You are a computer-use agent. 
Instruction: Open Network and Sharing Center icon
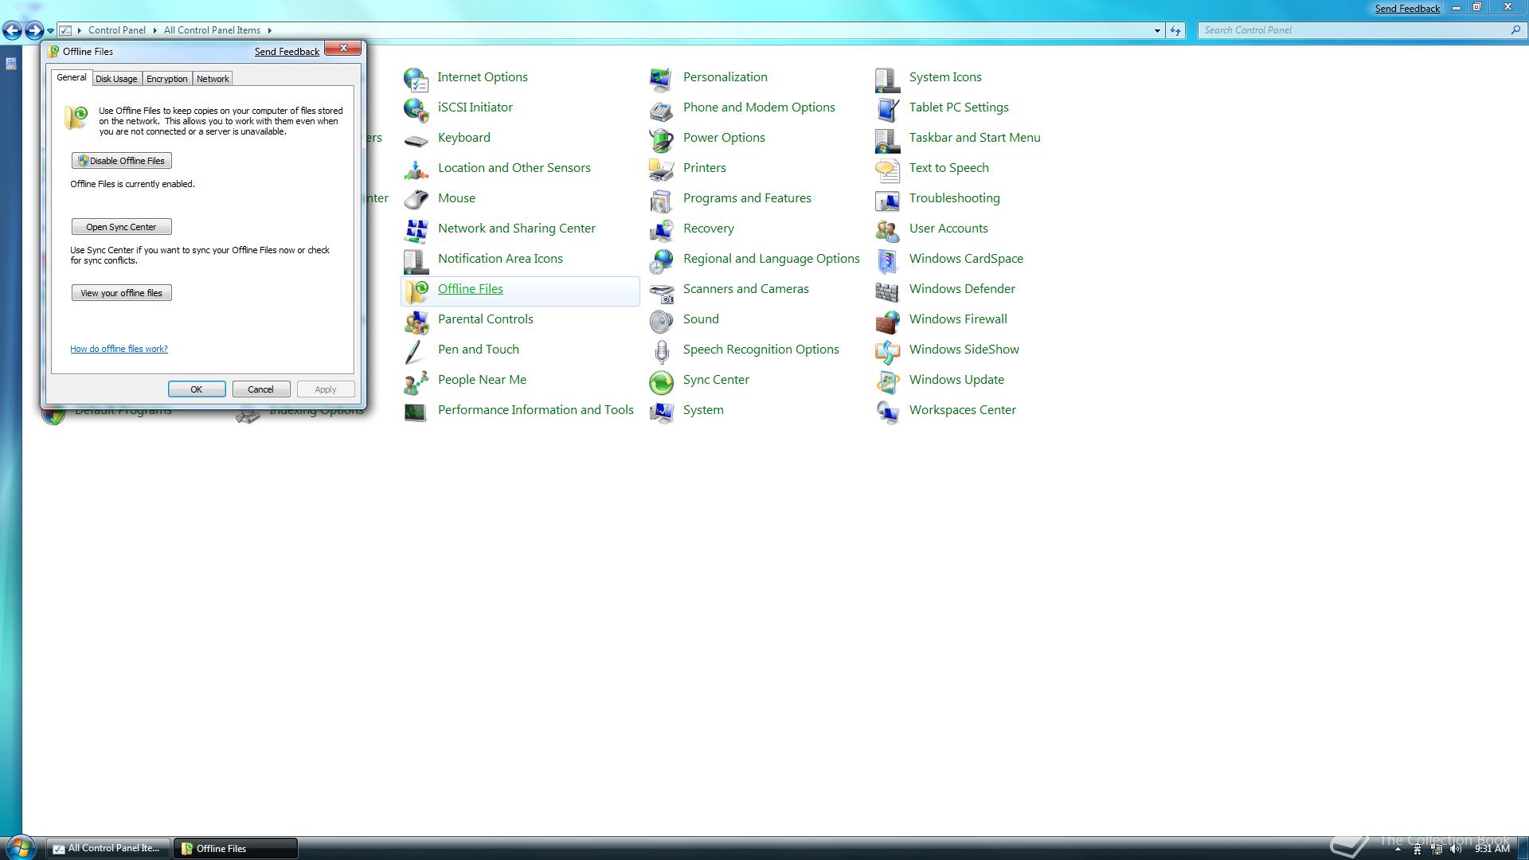click(x=416, y=229)
